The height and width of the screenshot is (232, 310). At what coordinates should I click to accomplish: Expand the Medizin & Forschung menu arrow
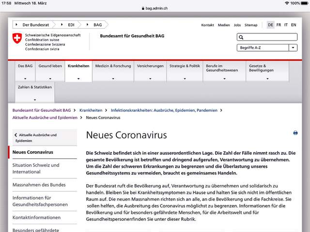[x=113, y=79]
